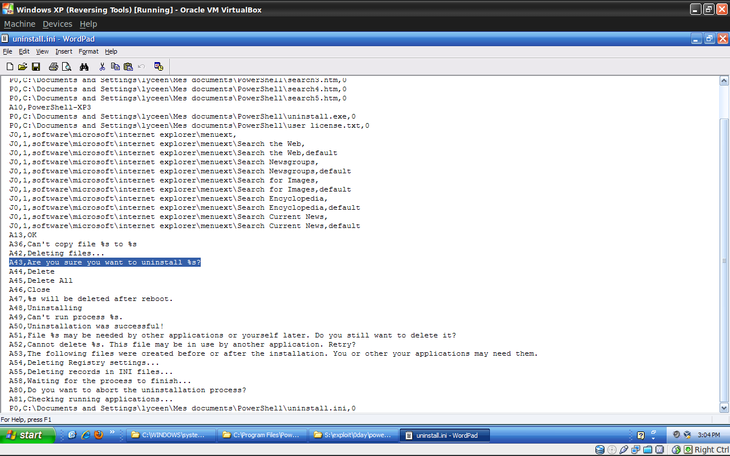Click the scrollbar down arrow
This screenshot has height=456, width=730.
[724, 408]
